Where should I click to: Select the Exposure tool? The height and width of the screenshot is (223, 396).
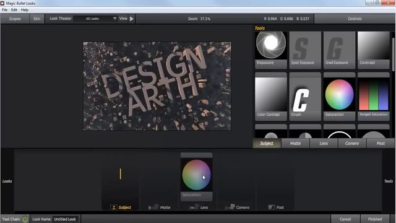271,50
